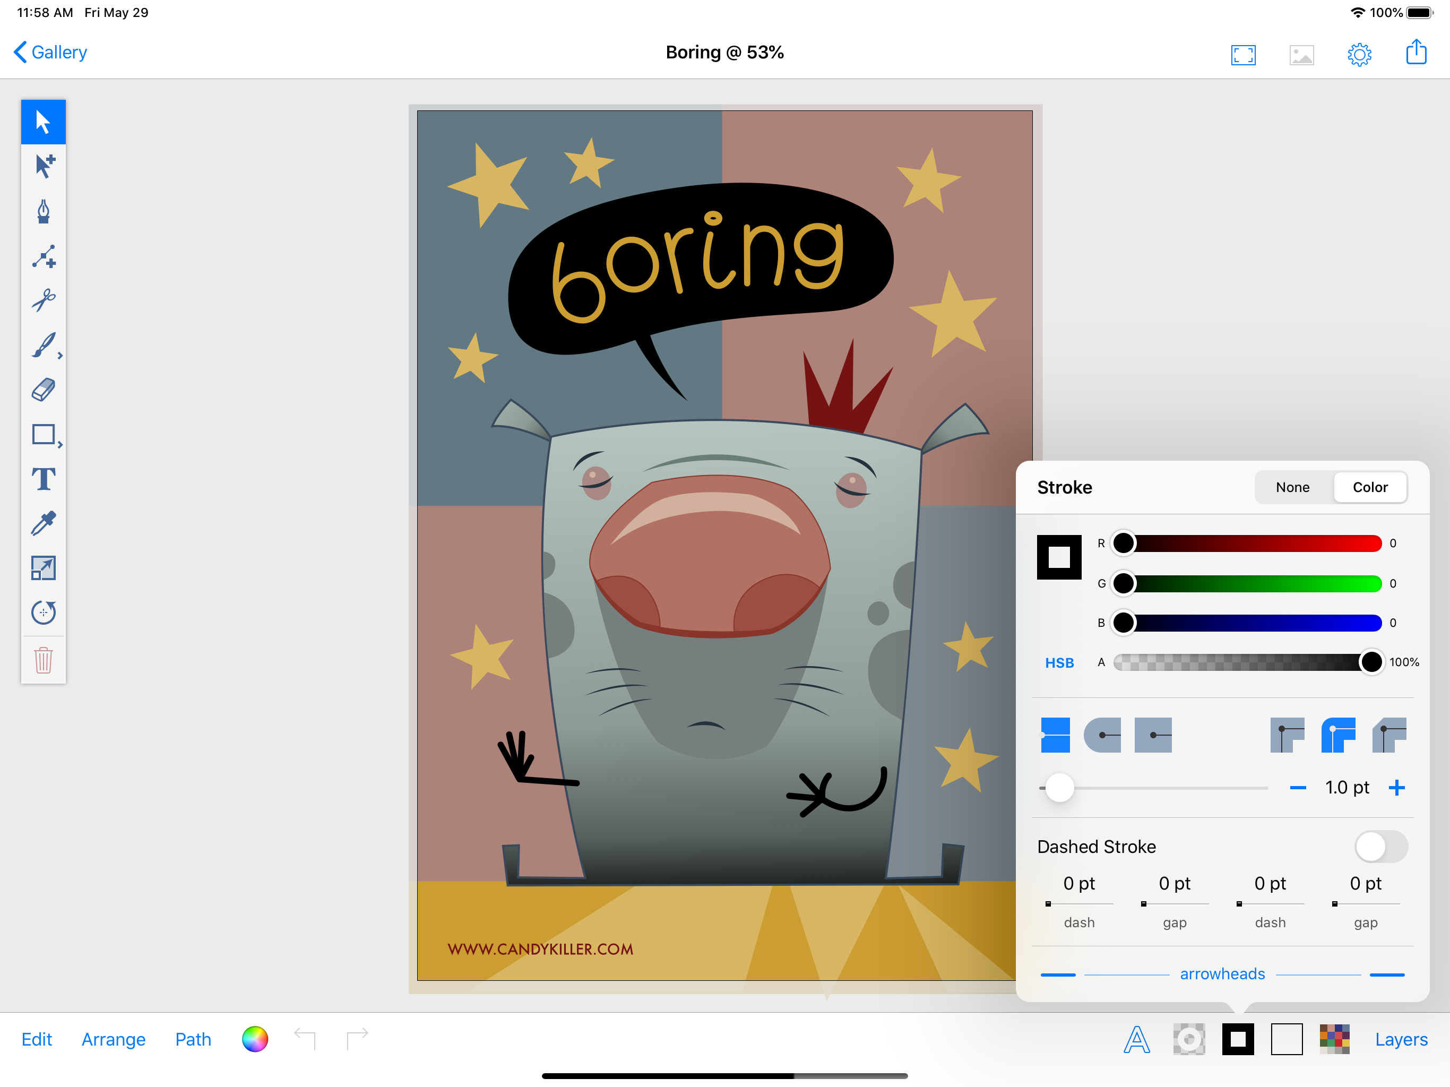Increase stroke width with plus button
Viewport: 1450px width, 1087px height.
(1397, 788)
